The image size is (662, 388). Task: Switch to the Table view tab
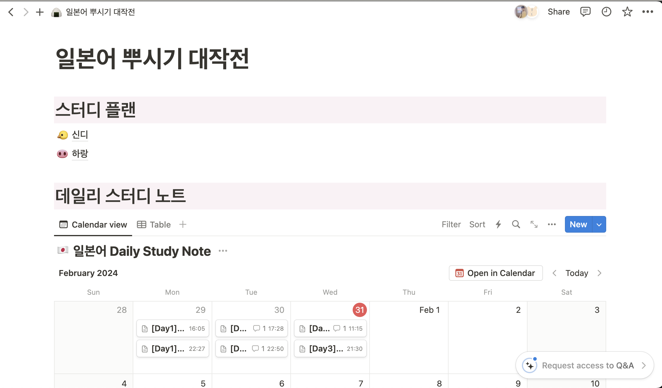(x=154, y=225)
